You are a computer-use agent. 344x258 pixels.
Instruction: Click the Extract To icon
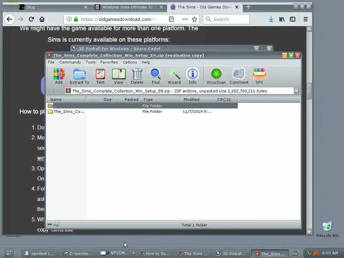[79, 76]
